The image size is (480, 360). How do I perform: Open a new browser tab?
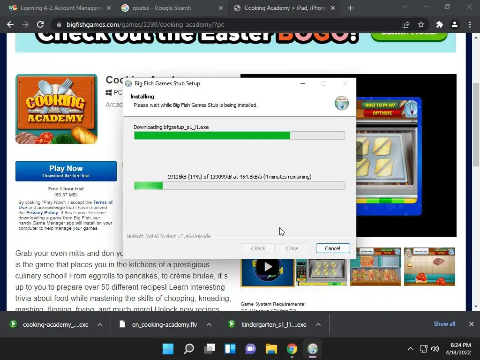coord(351,8)
